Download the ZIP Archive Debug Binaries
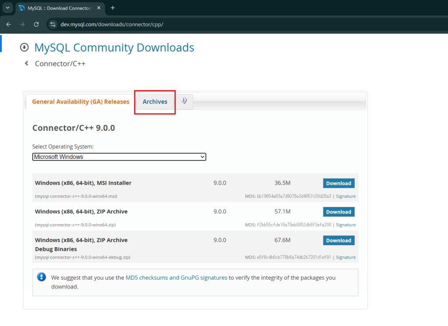448x326 pixels. tap(339, 240)
